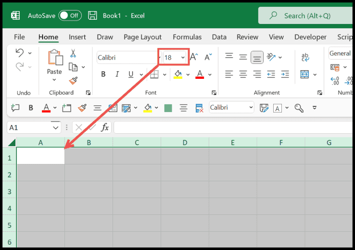Click the Wrap Text icon

(x=305, y=57)
